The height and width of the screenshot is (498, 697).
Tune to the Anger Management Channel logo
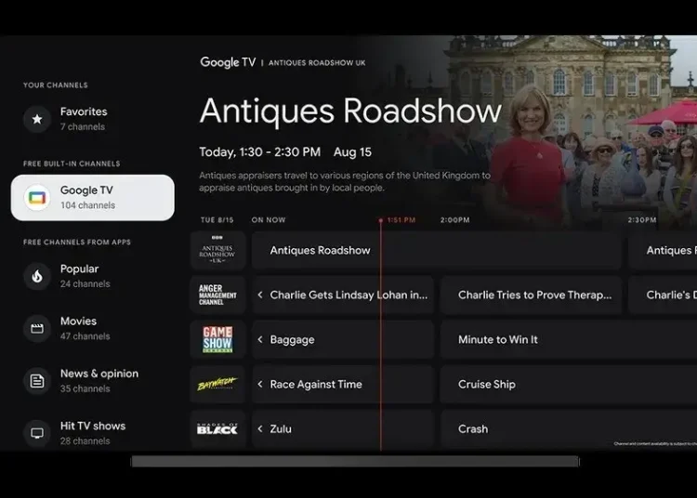tap(217, 295)
